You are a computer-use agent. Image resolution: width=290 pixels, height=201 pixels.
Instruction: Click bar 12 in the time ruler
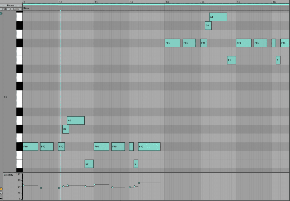point(132,2)
